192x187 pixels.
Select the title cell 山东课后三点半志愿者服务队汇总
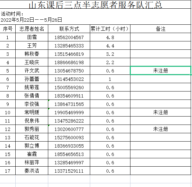[96, 4]
